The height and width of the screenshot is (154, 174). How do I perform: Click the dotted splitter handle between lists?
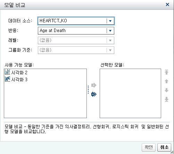pyautogui.click(x=89, y=90)
